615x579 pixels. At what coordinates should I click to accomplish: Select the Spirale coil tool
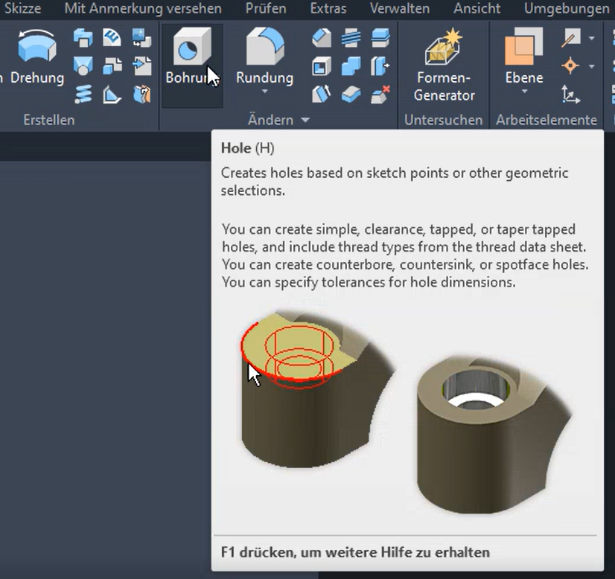pyautogui.click(x=82, y=95)
